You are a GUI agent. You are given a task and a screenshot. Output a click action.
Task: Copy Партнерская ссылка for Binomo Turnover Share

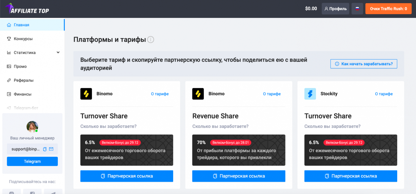pos(127,176)
